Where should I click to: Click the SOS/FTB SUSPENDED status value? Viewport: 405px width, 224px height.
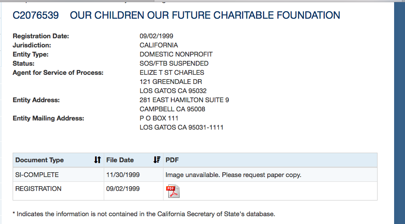tap(174, 64)
